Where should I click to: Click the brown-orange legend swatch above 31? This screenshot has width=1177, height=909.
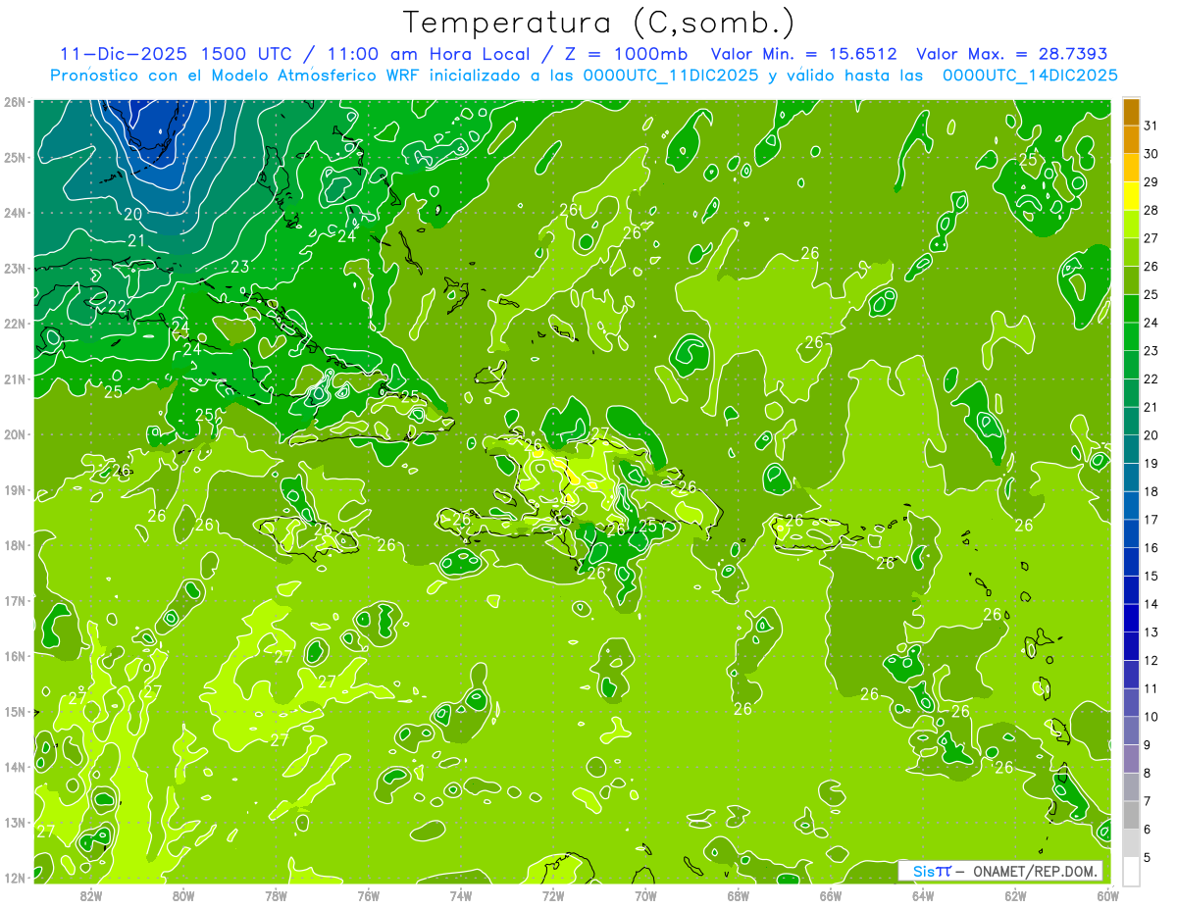1131,112
